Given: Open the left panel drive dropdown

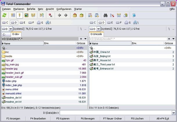Looking at the screenshot, I should [x=11, y=29].
